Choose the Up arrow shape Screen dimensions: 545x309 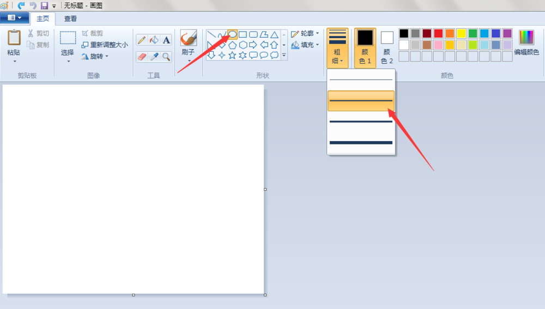[274, 45]
